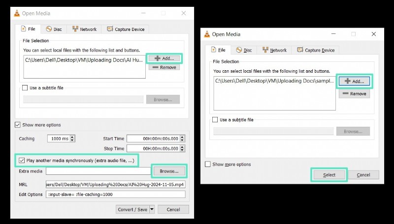Uncheck 'Show more options' in left dialog

(18, 125)
